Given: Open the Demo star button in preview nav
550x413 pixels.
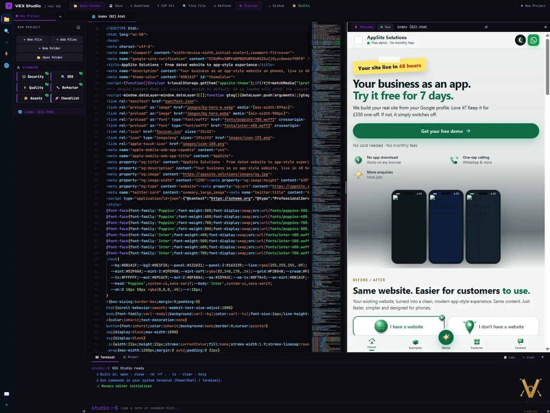Looking at the screenshot, I should (446, 338).
